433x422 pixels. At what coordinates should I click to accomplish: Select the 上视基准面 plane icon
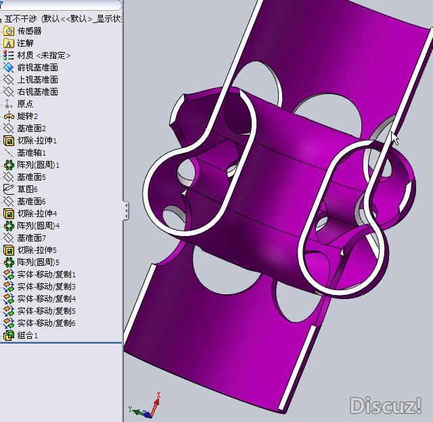click(x=9, y=80)
